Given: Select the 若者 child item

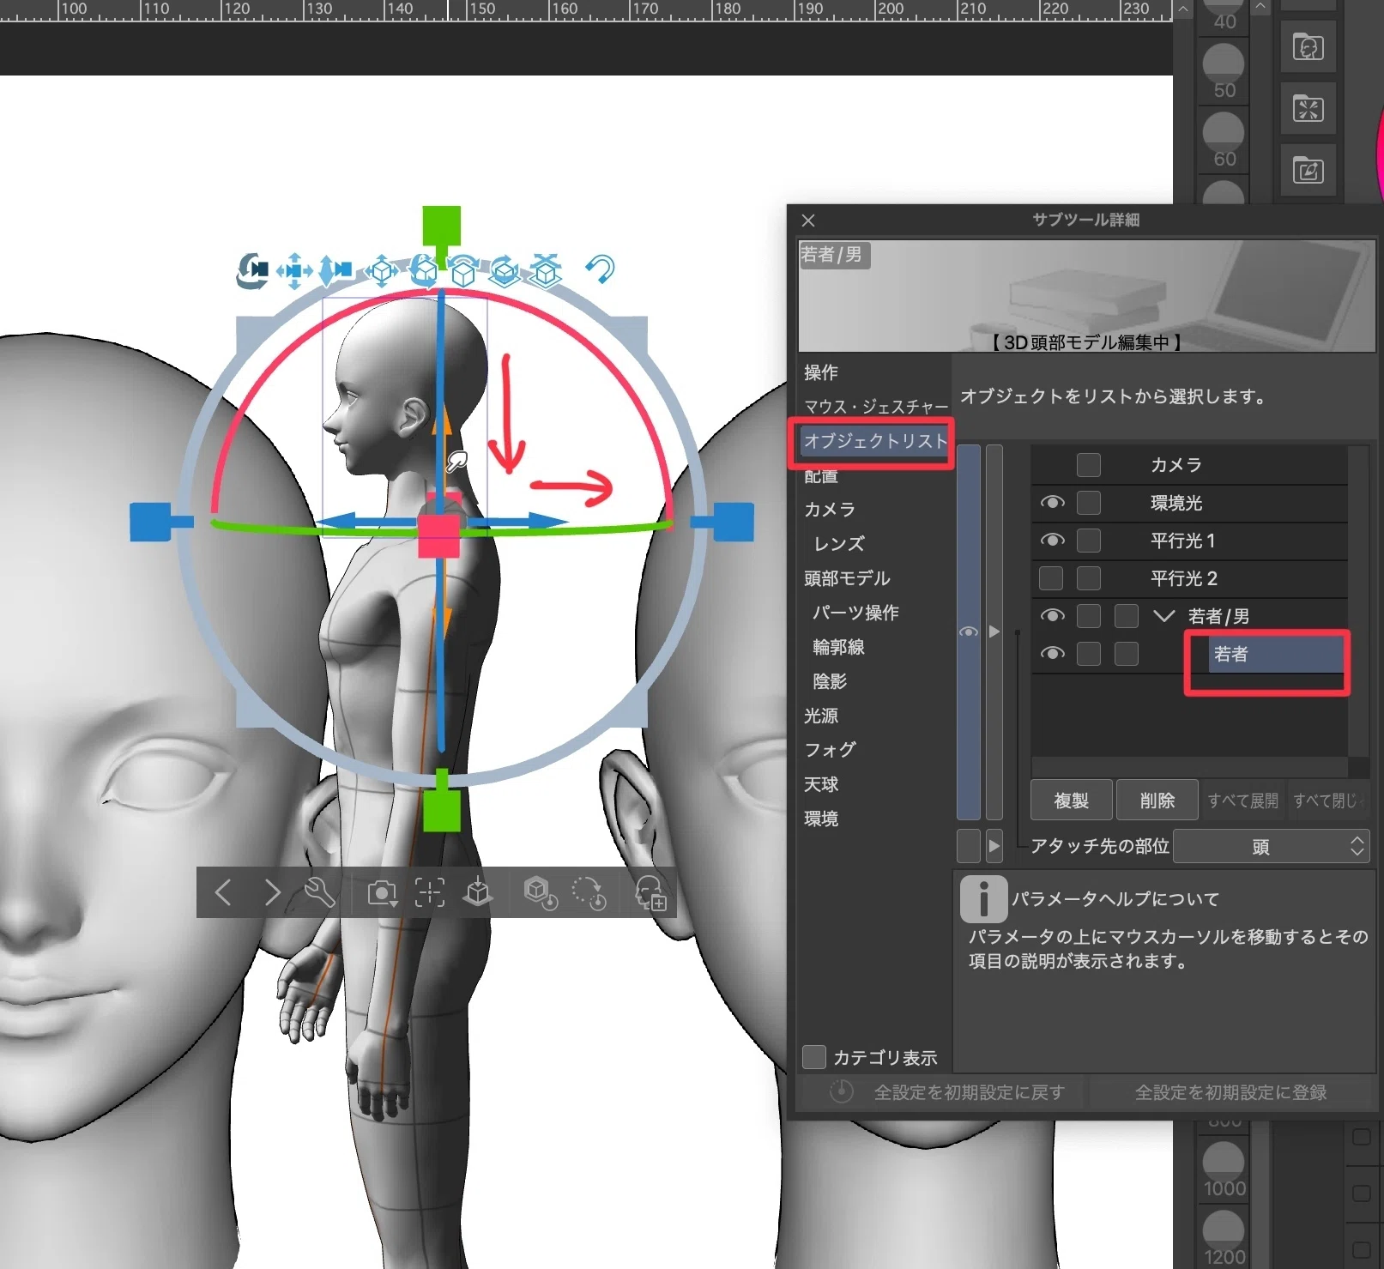Looking at the screenshot, I should click(1276, 655).
